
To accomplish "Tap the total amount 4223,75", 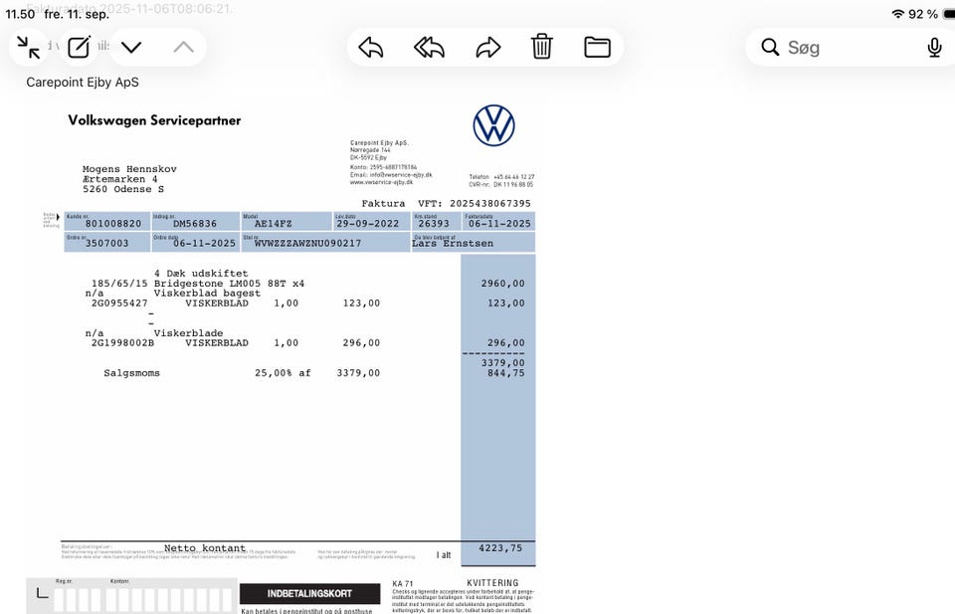I will pos(500,547).
